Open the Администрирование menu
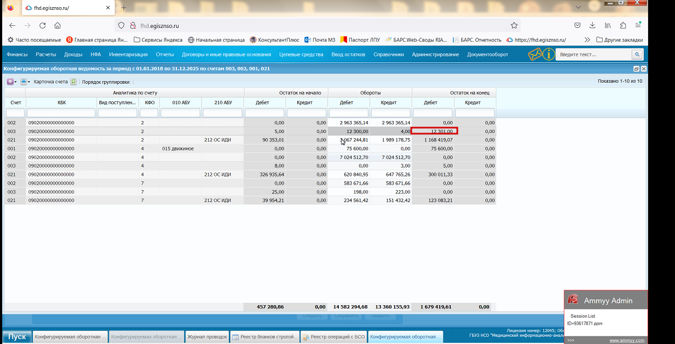 pyautogui.click(x=435, y=55)
